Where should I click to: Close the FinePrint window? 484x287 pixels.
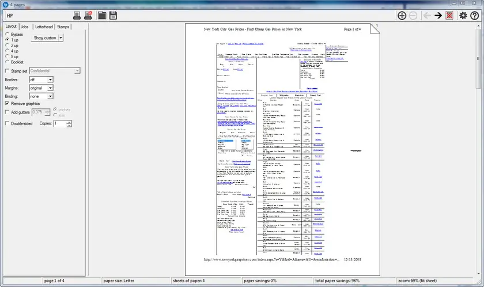coord(474,3)
